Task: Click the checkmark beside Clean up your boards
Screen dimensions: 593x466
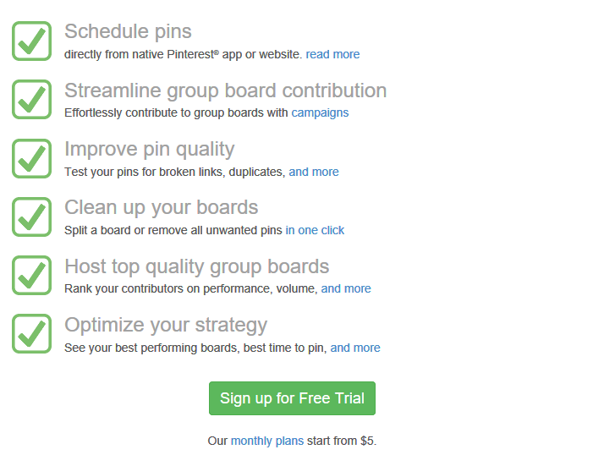Action: [32, 217]
